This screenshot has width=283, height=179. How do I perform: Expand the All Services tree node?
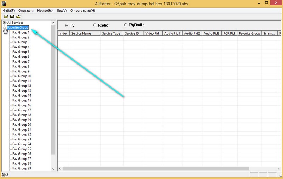(x=4, y=23)
